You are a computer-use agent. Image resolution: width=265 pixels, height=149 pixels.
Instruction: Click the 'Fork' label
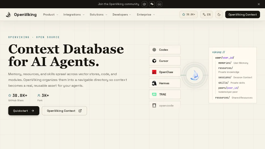(40, 100)
